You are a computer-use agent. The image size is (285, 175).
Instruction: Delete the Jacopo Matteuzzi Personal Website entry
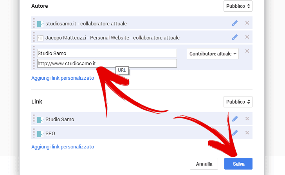(247, 37)
